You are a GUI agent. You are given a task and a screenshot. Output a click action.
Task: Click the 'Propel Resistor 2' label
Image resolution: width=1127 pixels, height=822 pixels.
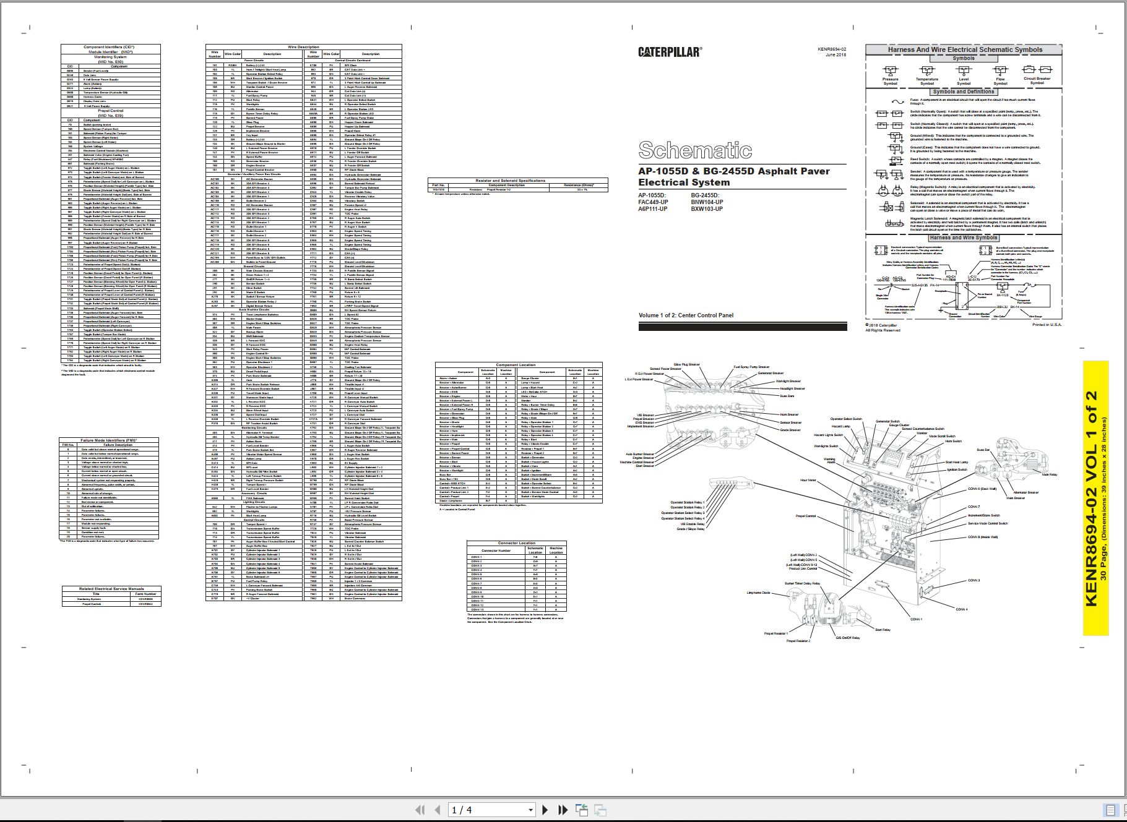click(x=798, y=641)
